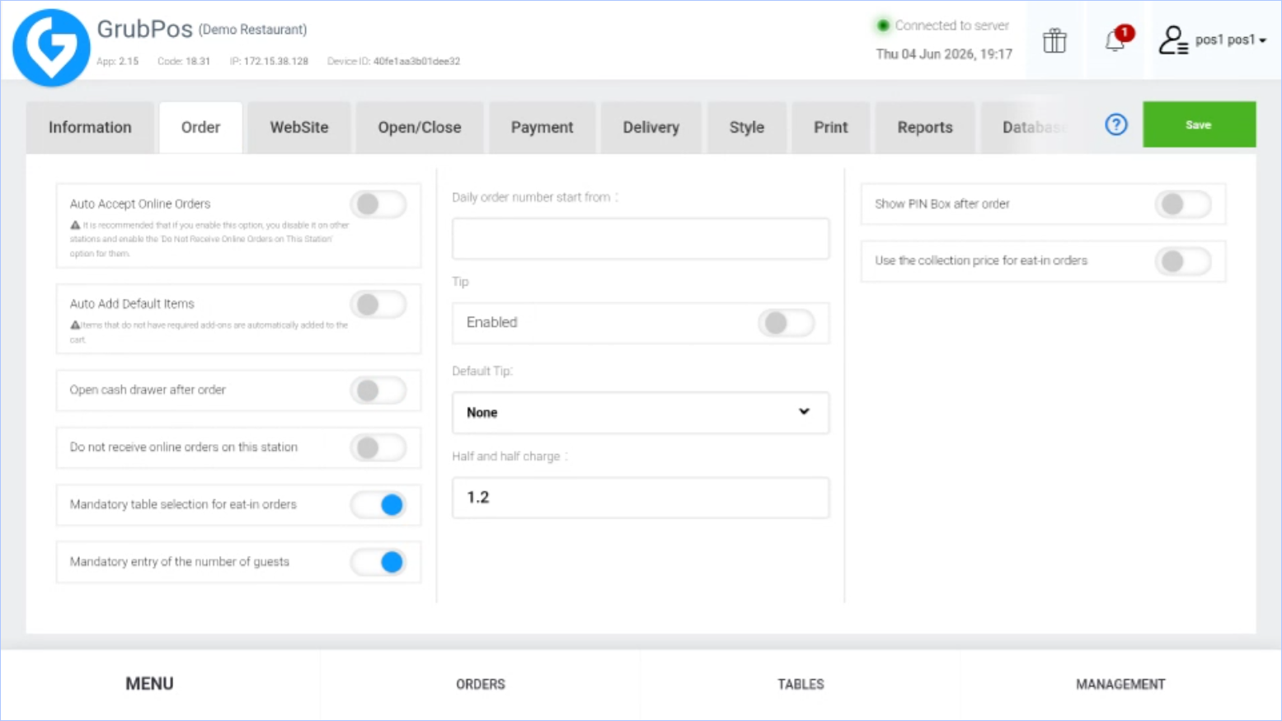Viewport: 1282px width, 721px height.
Task: Click the green connected status indicator
Action: pyautogui.click(x=883, y=26)
